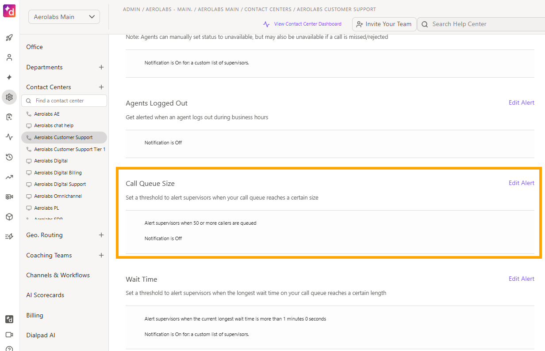Open the clipboard icon in the sidebar
This screenshot has width=545, height=351.
9,117
